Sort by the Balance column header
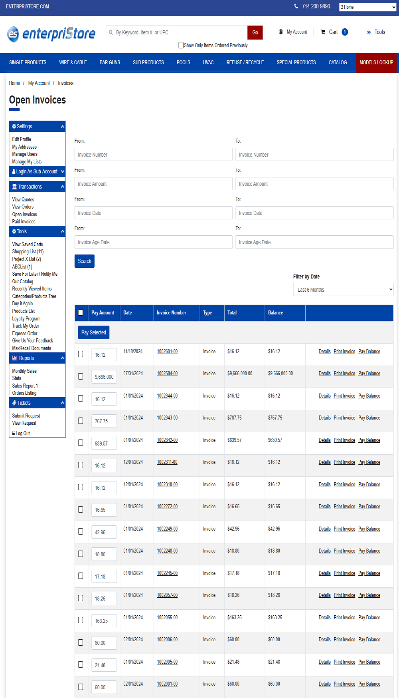 (276, 313)
